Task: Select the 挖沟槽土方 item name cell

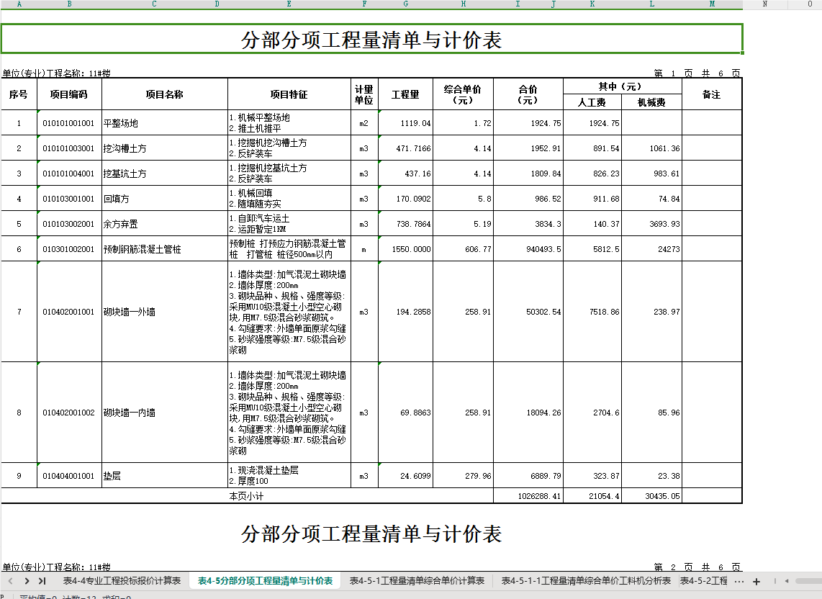Action: pos(165,148)
